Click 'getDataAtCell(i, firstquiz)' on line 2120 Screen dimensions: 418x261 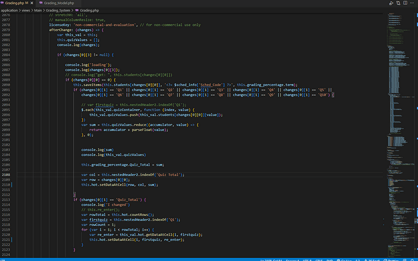pyautogui.click(x=173, y=234)
